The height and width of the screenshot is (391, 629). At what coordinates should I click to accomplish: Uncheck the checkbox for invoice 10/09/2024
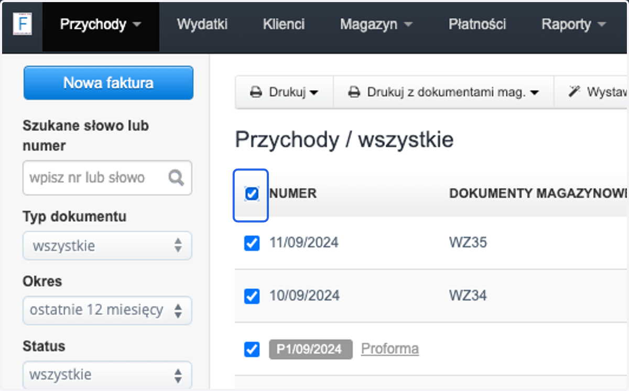tap(252, 296)
